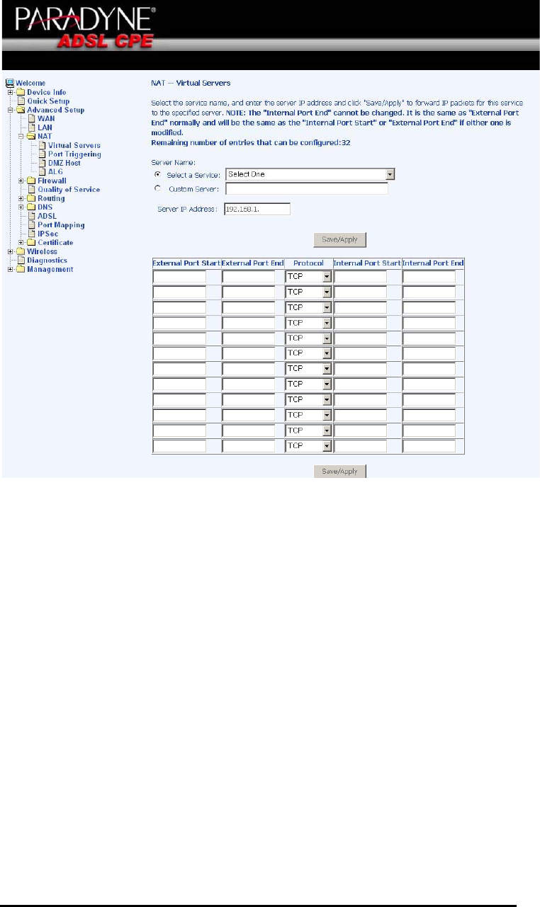The height and width of the screenshot is (907, 540).
Task: Expand the Device Info tree node
Action: click(x=11, y=92)
